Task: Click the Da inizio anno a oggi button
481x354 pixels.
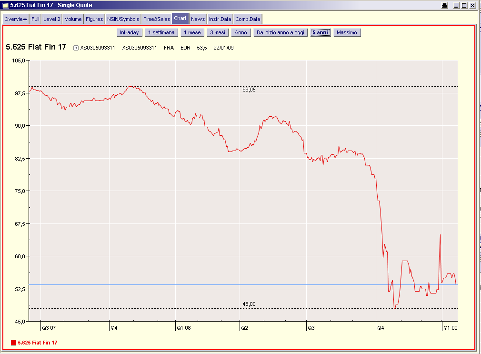Action: (280, 32)
